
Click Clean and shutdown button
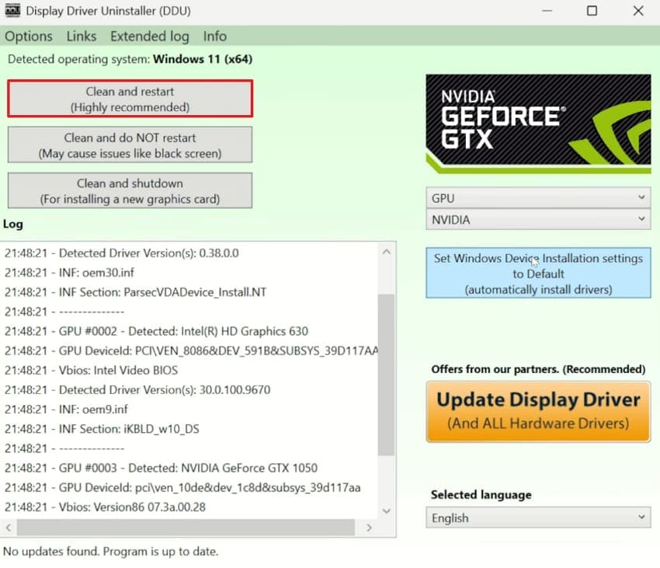point(130,190)
